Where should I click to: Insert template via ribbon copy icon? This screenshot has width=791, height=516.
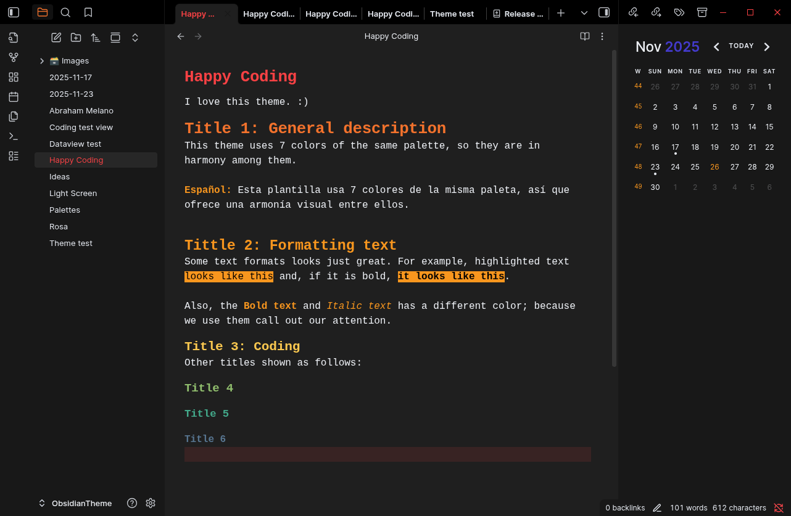click(14, 117)
